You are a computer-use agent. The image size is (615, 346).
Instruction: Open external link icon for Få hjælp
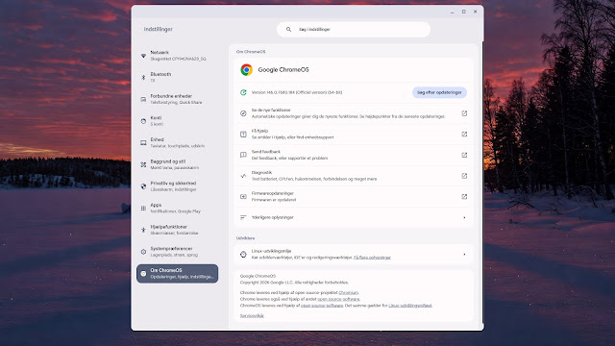pos(464,135)
